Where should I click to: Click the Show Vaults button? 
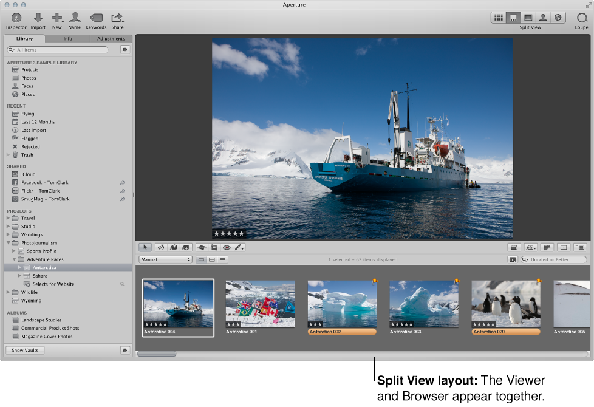24,350
